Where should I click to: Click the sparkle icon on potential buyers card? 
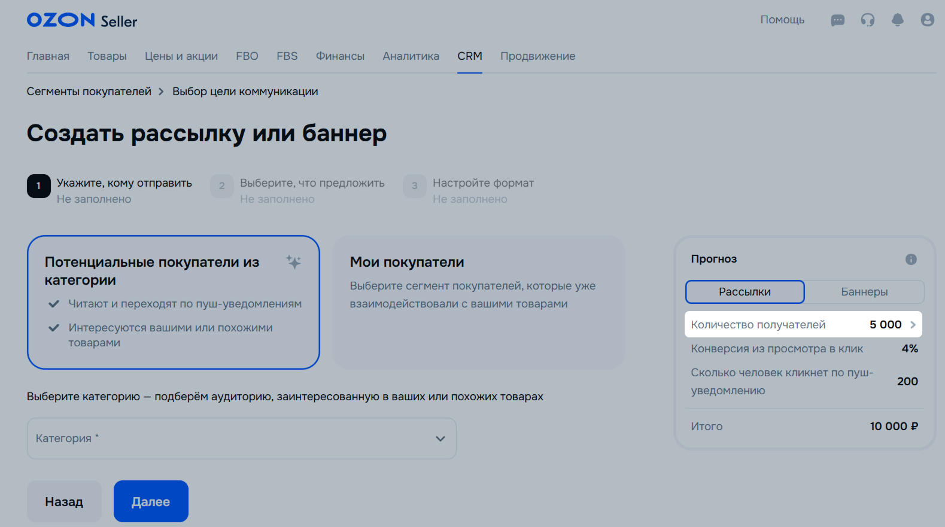pyautogui.click(x=293, y=262)
